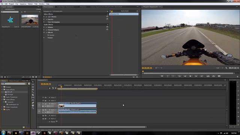Toggle Snap in the timeline header
240x135 pixels.
point(50,88)
